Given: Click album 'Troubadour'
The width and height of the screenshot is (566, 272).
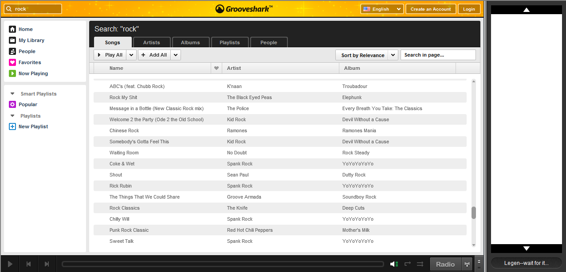Looking at the screenshot, I should coord(355,86).
